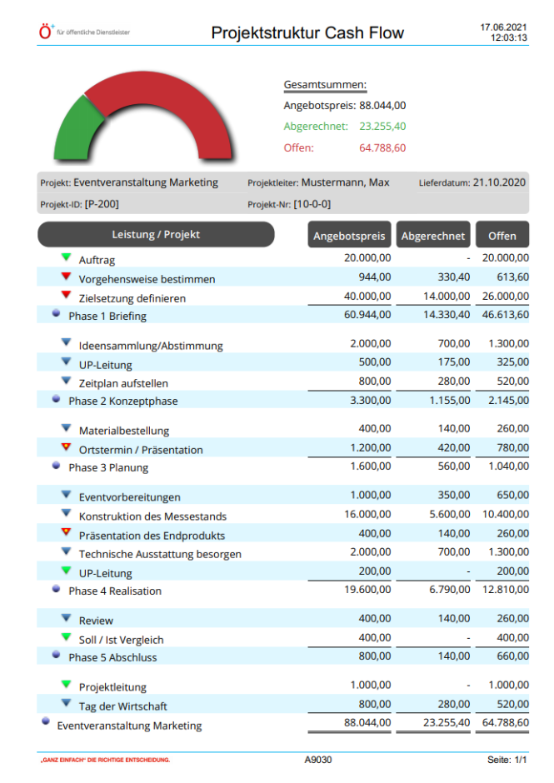Select the Phase 2 Konzeptphase row label

click(122, 401)
